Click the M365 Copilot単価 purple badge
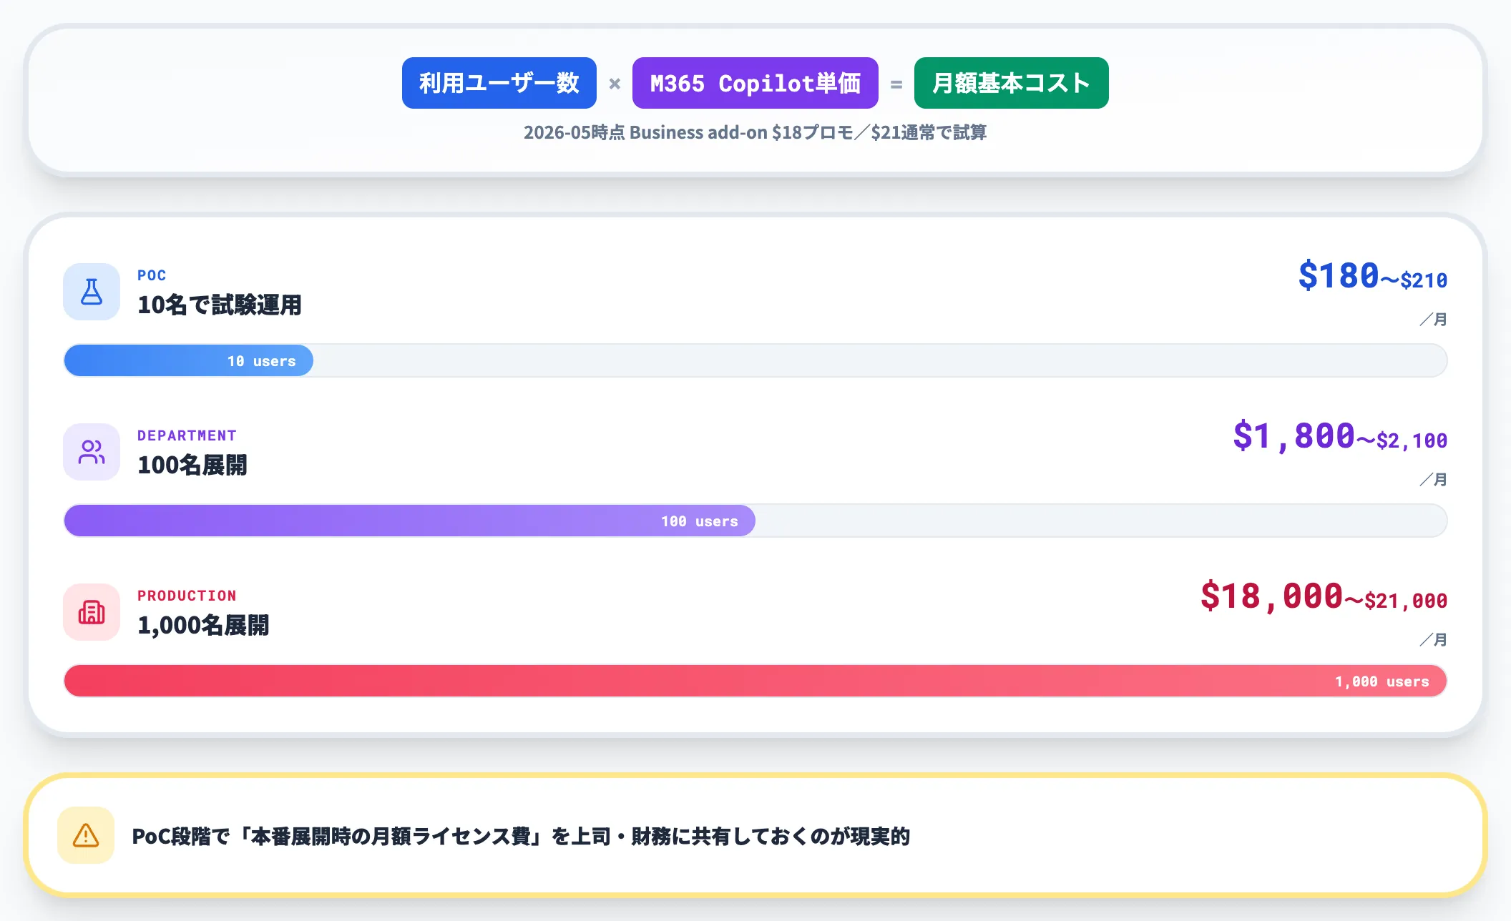The image size is (1511, 921). (x=755, y=83)
